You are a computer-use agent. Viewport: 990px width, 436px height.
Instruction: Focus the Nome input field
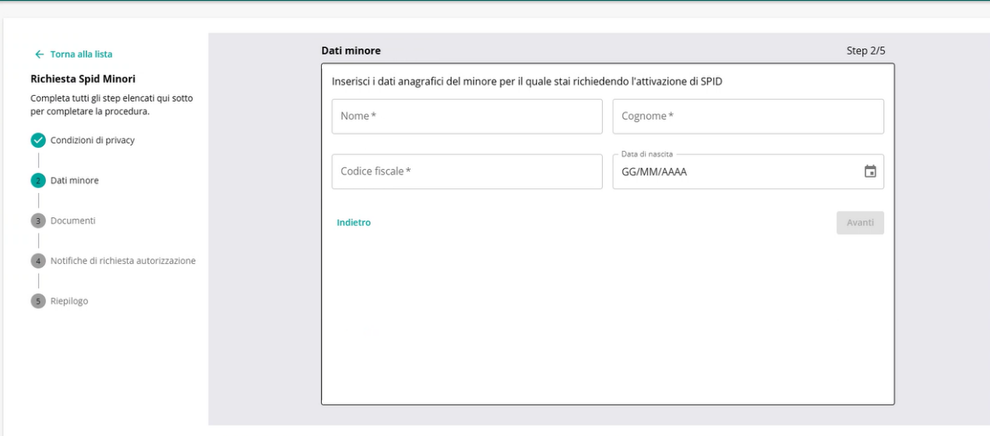point(467,116)
